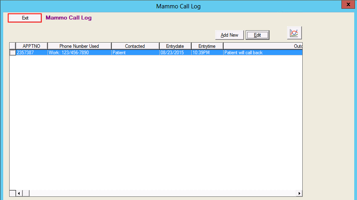Select the Contacted column header
This screenshot has height=200, width=357.
tap(135, 46)
